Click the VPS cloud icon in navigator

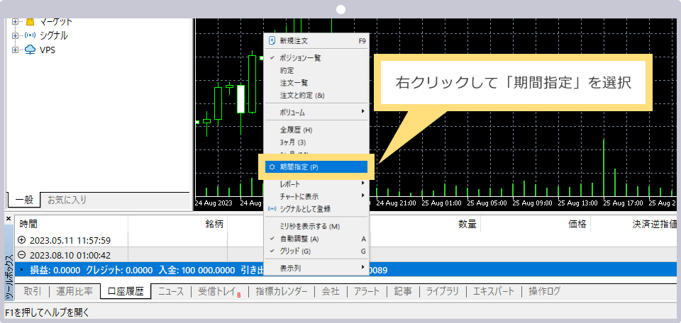[30, 50]
